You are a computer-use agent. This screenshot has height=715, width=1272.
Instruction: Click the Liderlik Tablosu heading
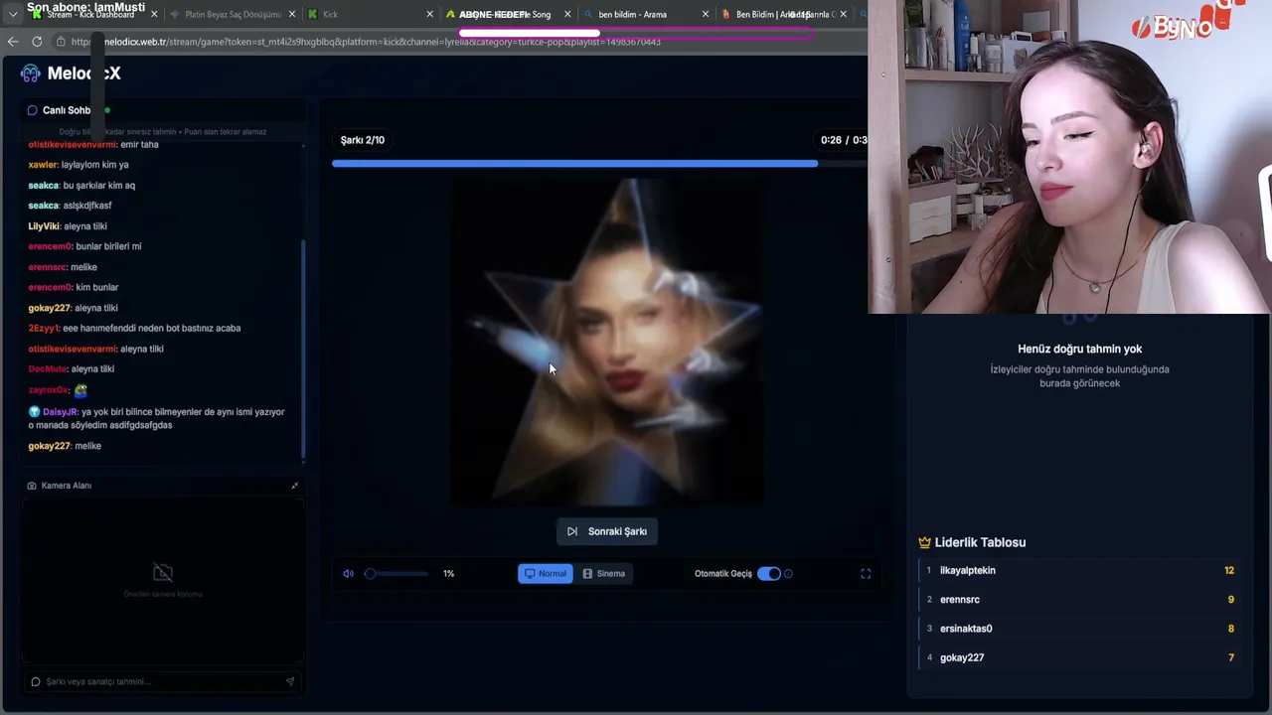tap(980, 542)
